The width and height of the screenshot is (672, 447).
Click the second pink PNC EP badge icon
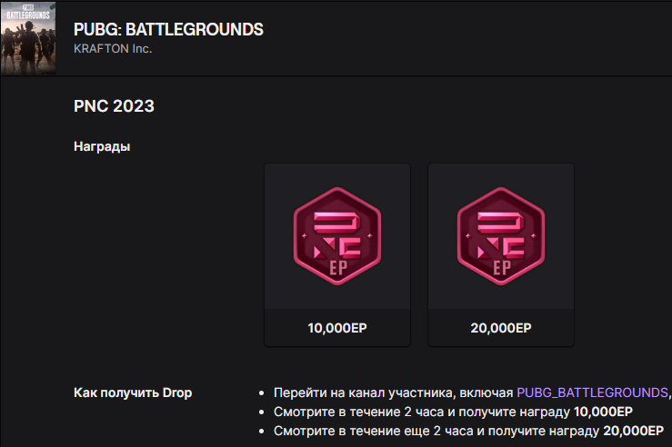[501, 236]
